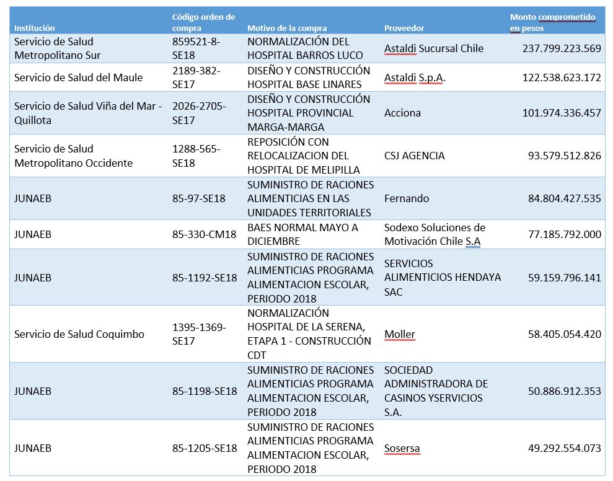Select the Motivo de la compra header
This screenshot has height=481, width=613.
click(x=287, y=28)
